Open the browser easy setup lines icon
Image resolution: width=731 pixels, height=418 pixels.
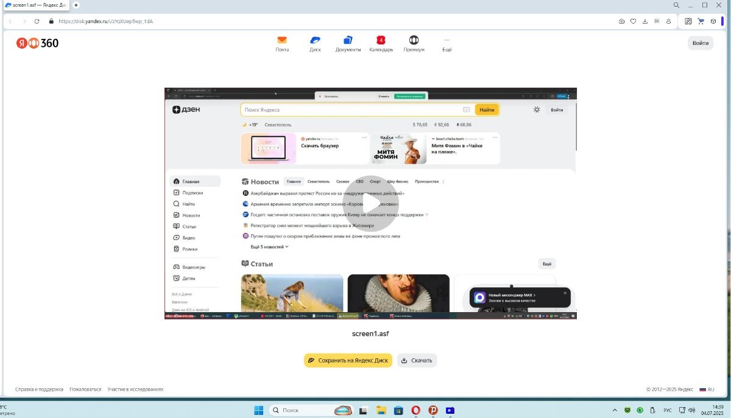tap(657, 21)
